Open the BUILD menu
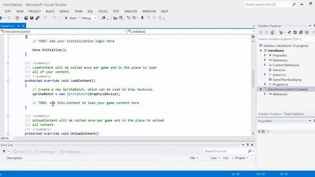Screen dimensions: 315x177 [50, 11]
